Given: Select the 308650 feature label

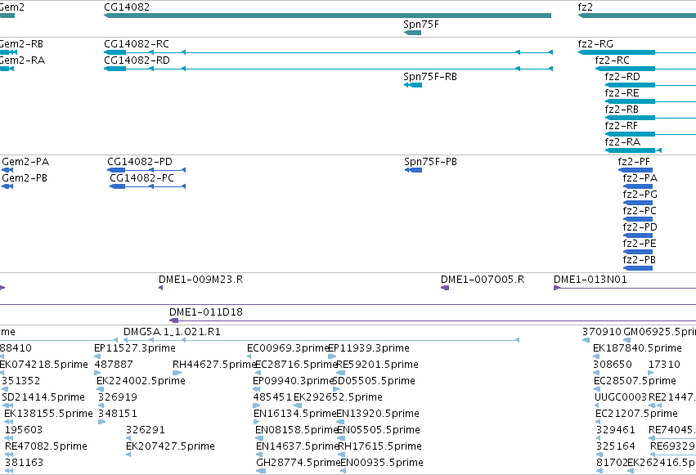Looking at the screenshot, I should [613, 365].
